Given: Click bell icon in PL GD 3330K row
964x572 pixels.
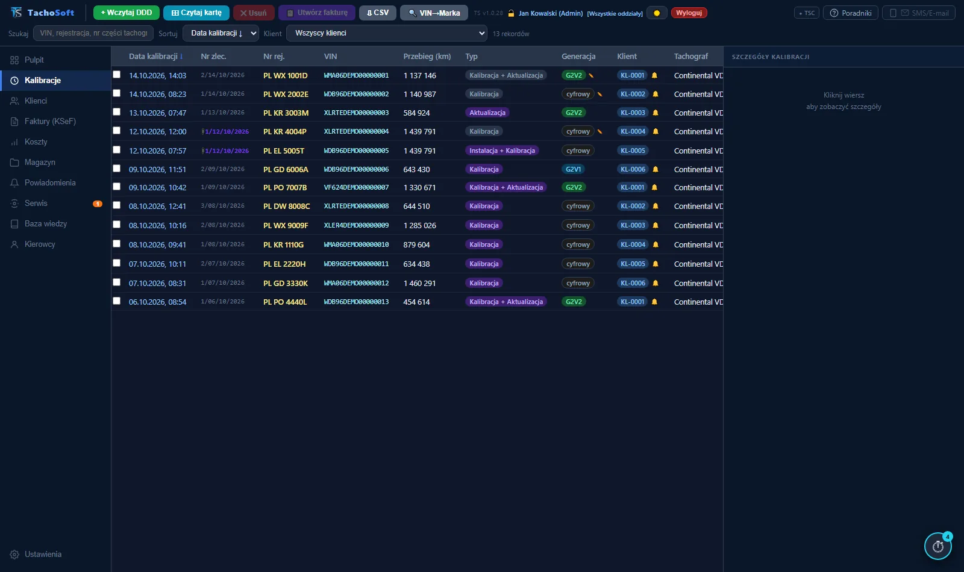Looking at the screenshot, I should point(656,283).
